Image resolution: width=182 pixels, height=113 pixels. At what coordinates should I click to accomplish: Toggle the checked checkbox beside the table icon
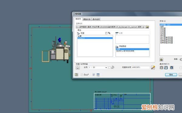coord(94,75)
